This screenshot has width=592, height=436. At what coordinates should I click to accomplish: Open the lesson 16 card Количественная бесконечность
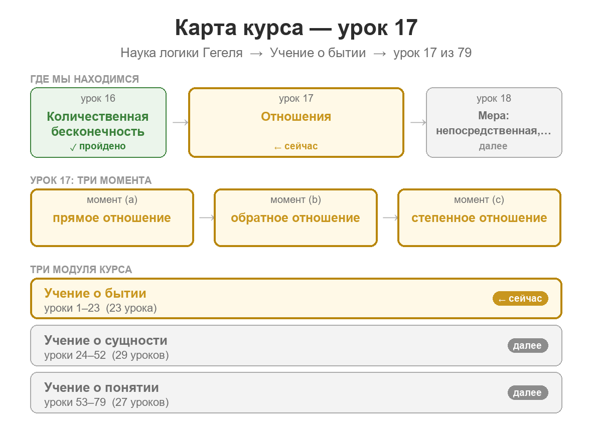pos(98,123)
